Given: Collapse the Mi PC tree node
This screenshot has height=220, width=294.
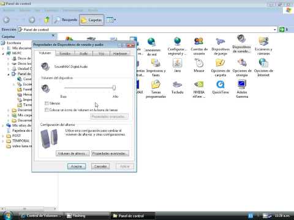Looking at the screenshot, I should tap(3, 53).
